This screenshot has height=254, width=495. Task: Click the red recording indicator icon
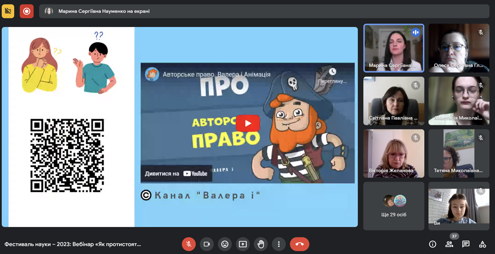tap(27, 11)
